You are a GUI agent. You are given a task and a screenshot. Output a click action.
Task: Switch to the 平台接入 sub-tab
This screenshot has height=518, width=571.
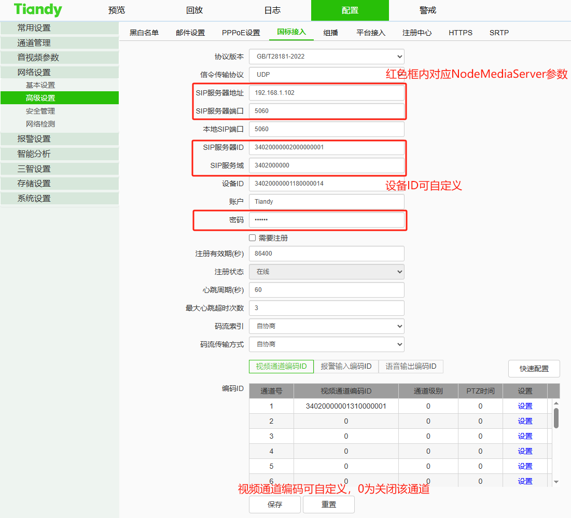tap(371, 33)
